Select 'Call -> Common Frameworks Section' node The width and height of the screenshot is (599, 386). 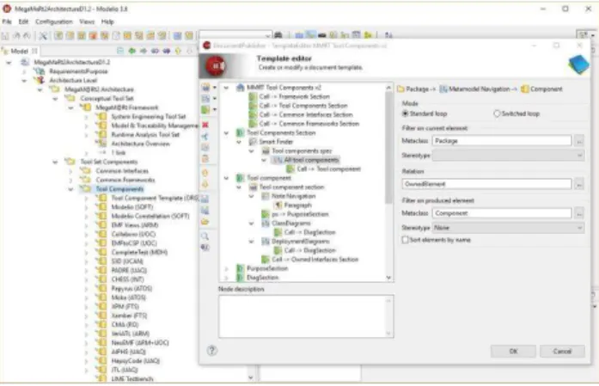[x=309, y=124]
